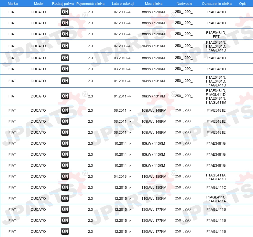This screenshot has height=237, width=253.
Task: Click the Lata produkcji column header
Action: click(x=123, y=4)
